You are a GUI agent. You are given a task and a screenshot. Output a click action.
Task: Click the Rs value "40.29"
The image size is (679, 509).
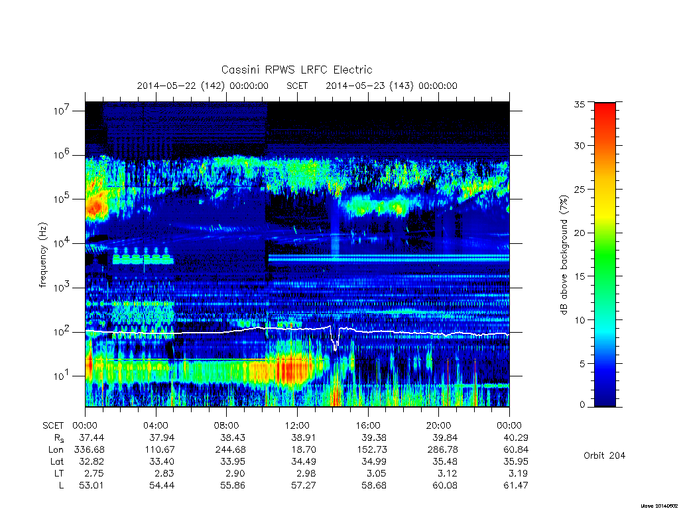516,437
